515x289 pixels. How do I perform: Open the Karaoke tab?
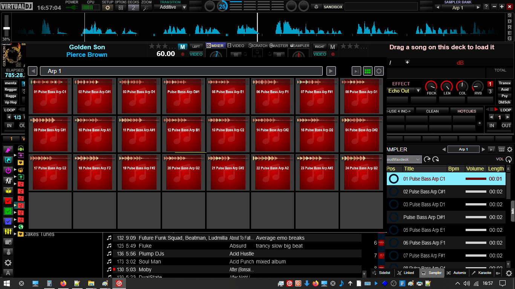pyautogui.click(x=481, y=273)
